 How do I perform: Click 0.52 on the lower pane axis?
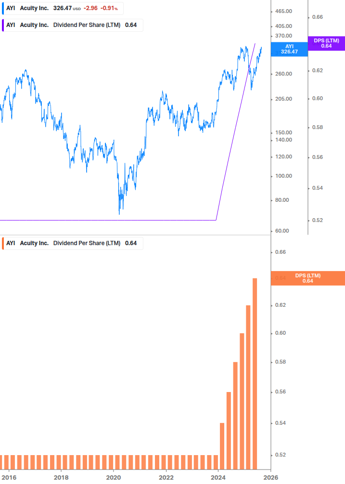(x=281, y=455)
